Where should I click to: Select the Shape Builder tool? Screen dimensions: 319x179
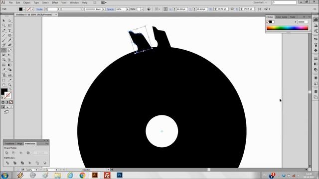pos(3,60)
